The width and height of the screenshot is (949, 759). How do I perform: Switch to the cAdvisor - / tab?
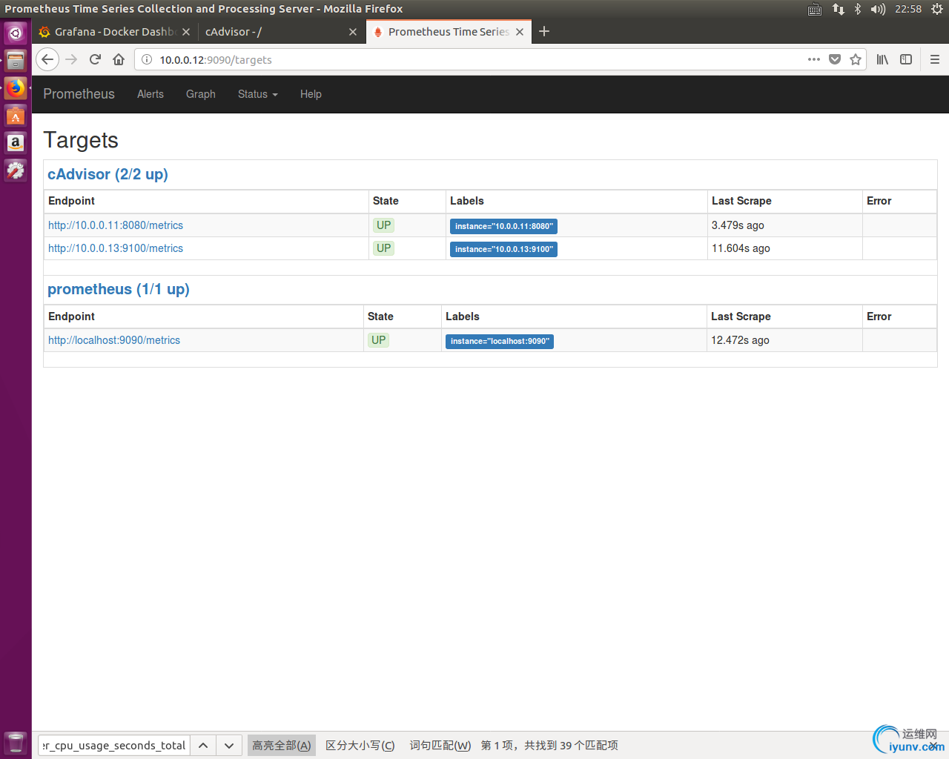point(282,32)
